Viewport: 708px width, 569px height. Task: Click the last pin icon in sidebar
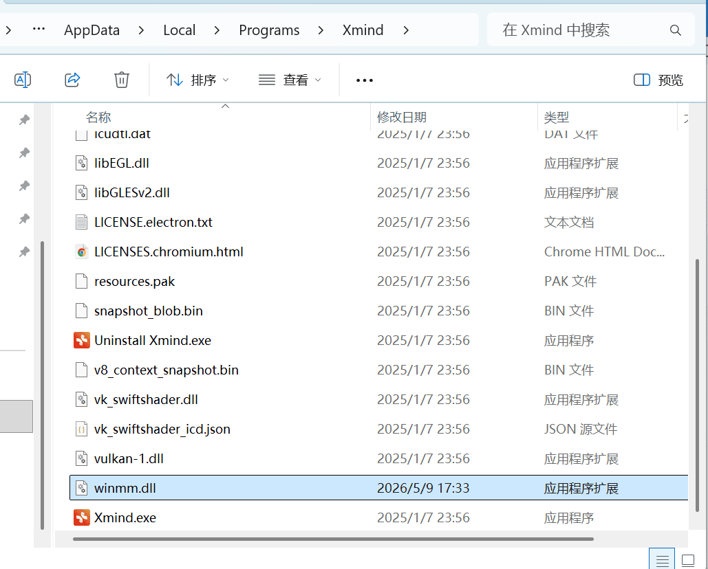[x=24, y=252]
